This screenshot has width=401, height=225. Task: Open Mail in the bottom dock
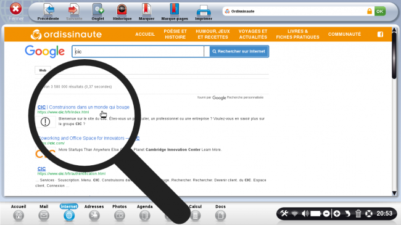tap(44, 213)
